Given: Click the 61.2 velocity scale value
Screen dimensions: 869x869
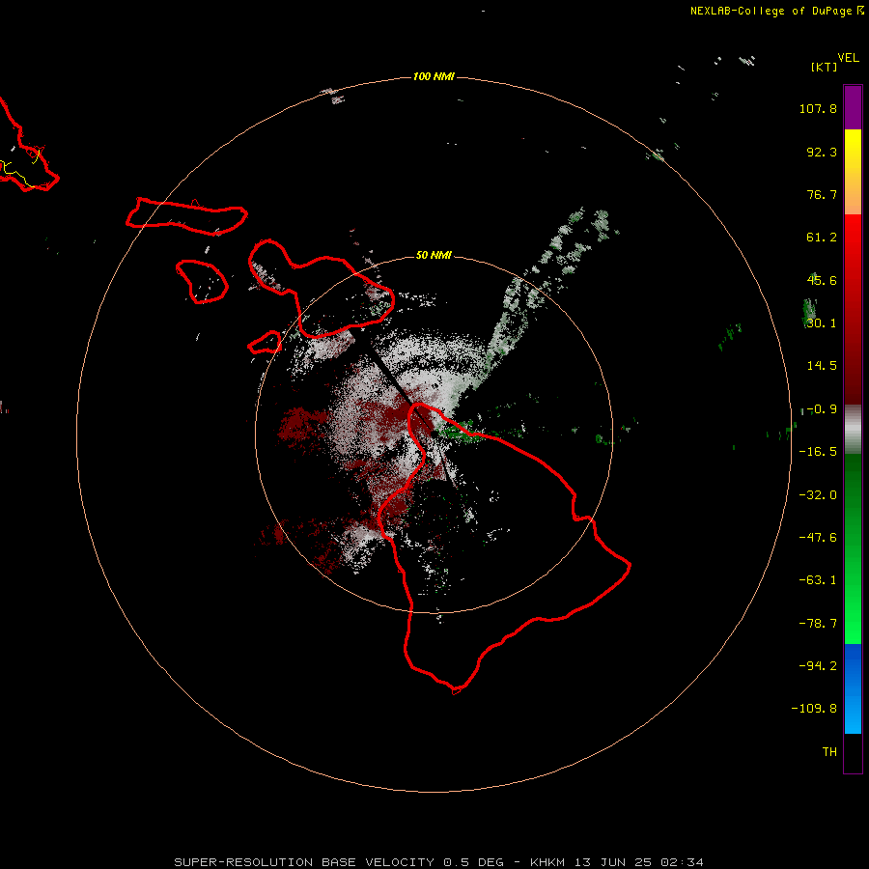Looking at the screenshot, I should click(x=822, y=238).
